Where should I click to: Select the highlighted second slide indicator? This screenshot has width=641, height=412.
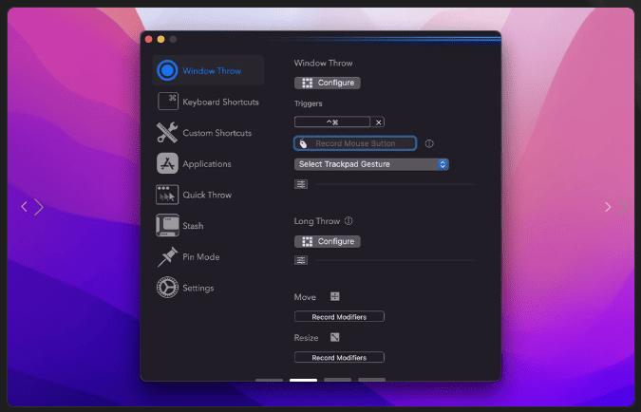303,380
